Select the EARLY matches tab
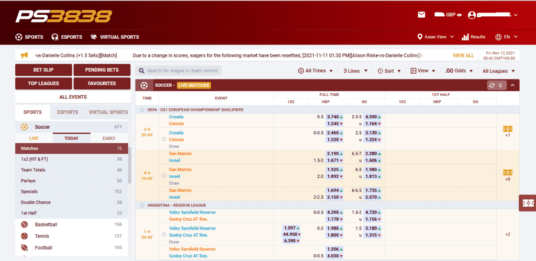This screenshot has width=536, height=261. click(x=109, y=138)
